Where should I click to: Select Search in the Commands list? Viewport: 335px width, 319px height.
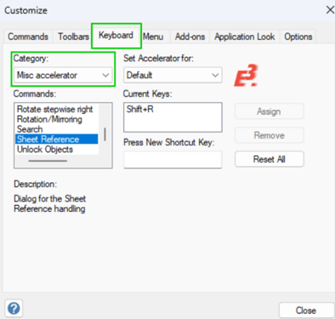57,129
